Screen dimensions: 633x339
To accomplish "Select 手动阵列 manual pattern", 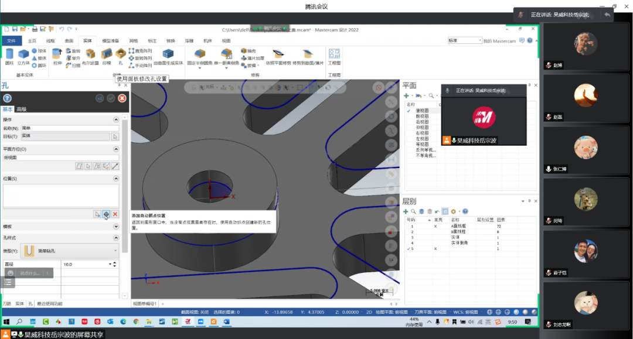I will 141,66.
